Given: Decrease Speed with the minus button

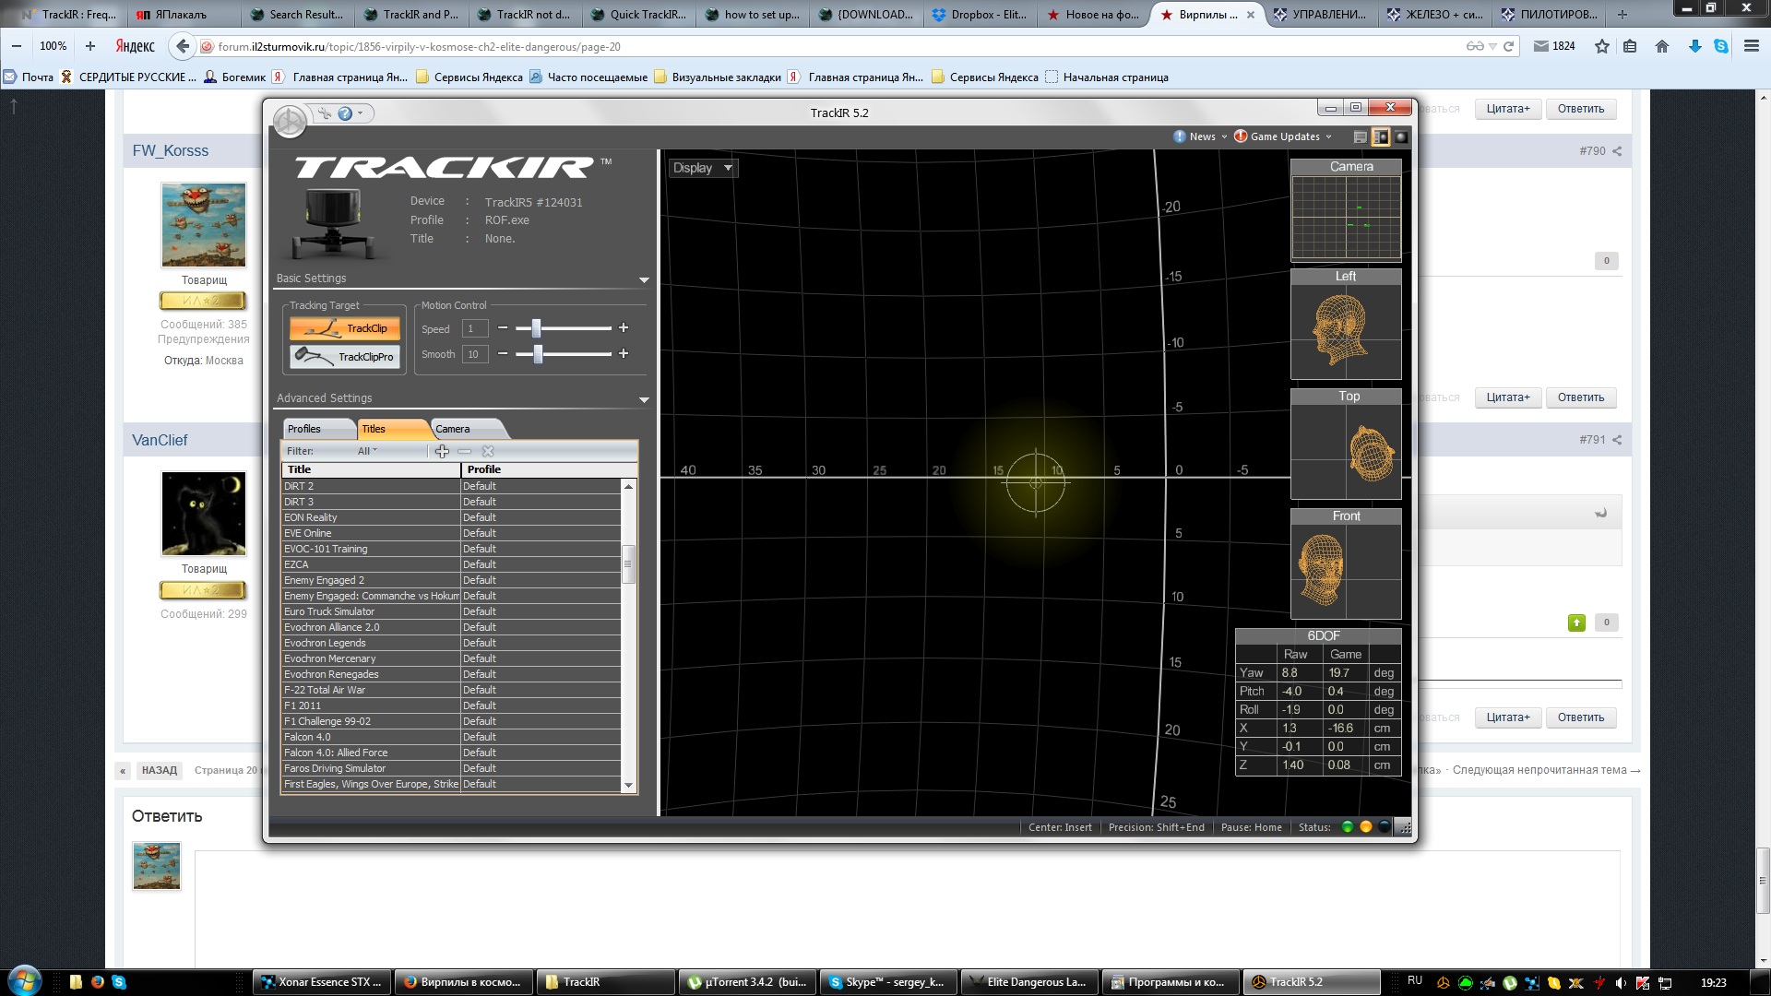Looking at the screenshot, I should 503,328.
